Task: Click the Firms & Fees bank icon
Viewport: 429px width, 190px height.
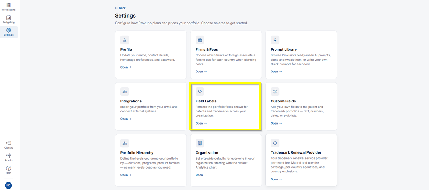Action: point(200,40)
